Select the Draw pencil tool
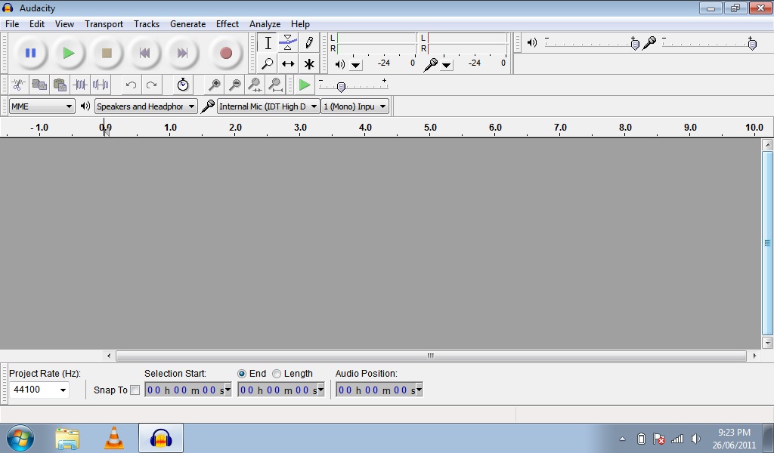The image size is (774, 453). click(x=308, y=43)
